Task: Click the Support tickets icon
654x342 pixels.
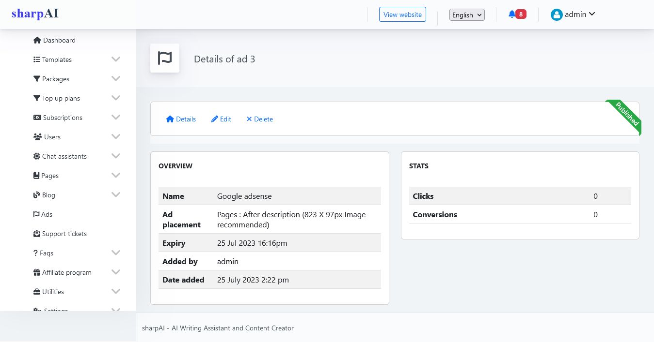Action: click(37, 234)
